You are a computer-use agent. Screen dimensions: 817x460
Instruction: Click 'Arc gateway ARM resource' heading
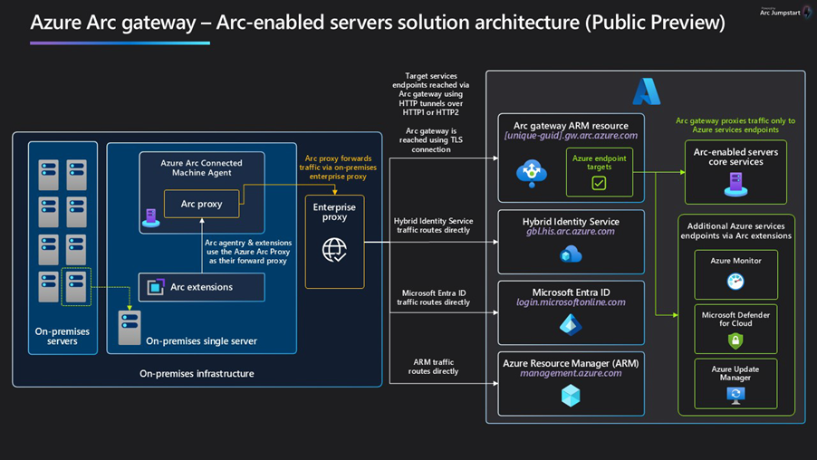pos(571,126)
